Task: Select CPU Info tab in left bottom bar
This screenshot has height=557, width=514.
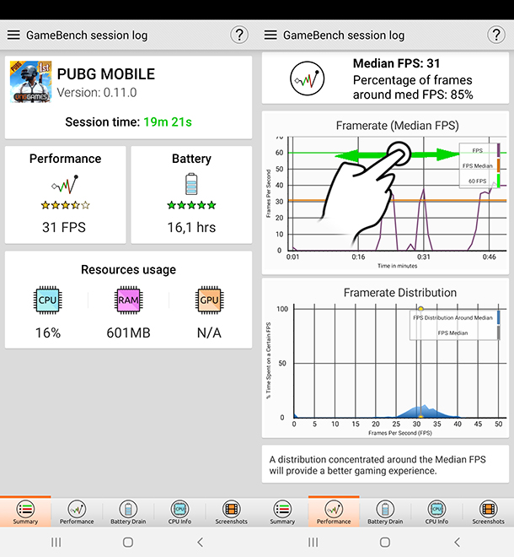Action: [179, 512]
